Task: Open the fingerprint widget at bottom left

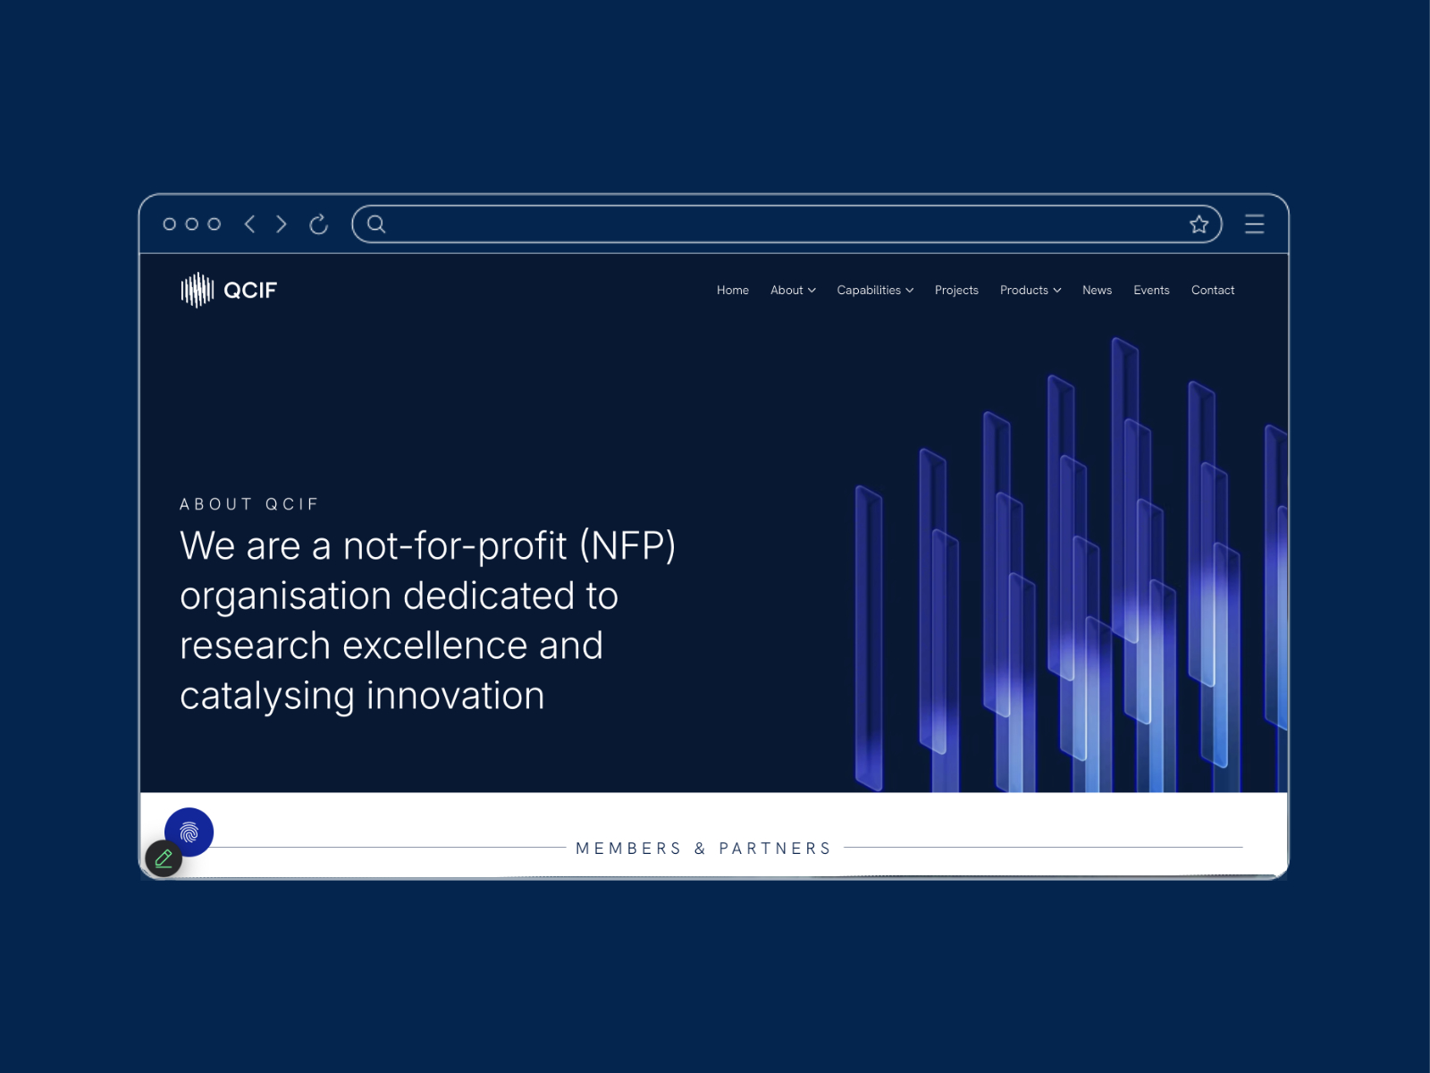Action: pos(188,832)
